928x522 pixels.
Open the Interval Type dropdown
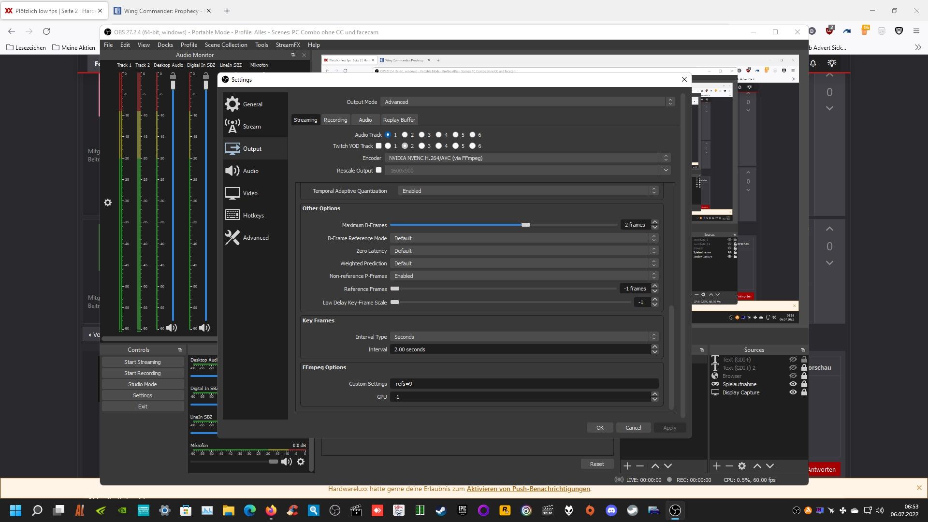click(x=523, y=337)
